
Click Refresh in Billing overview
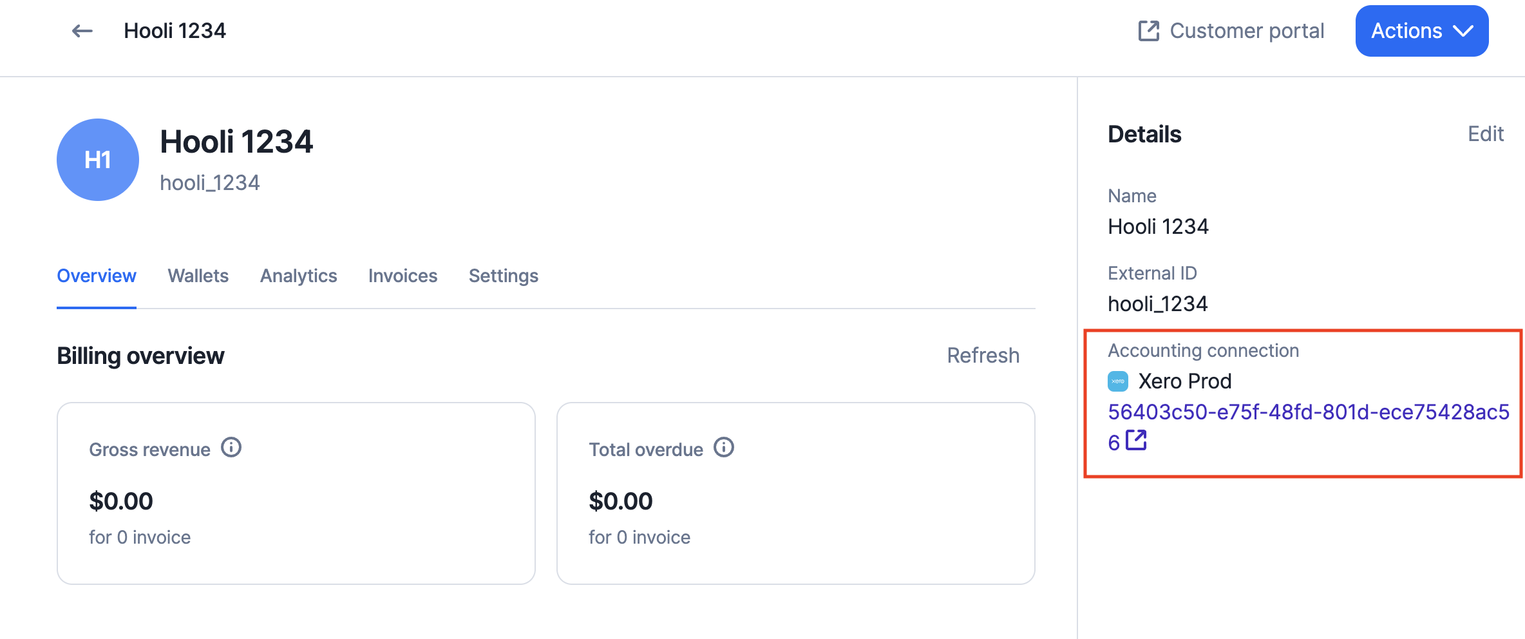pos(983,356)
